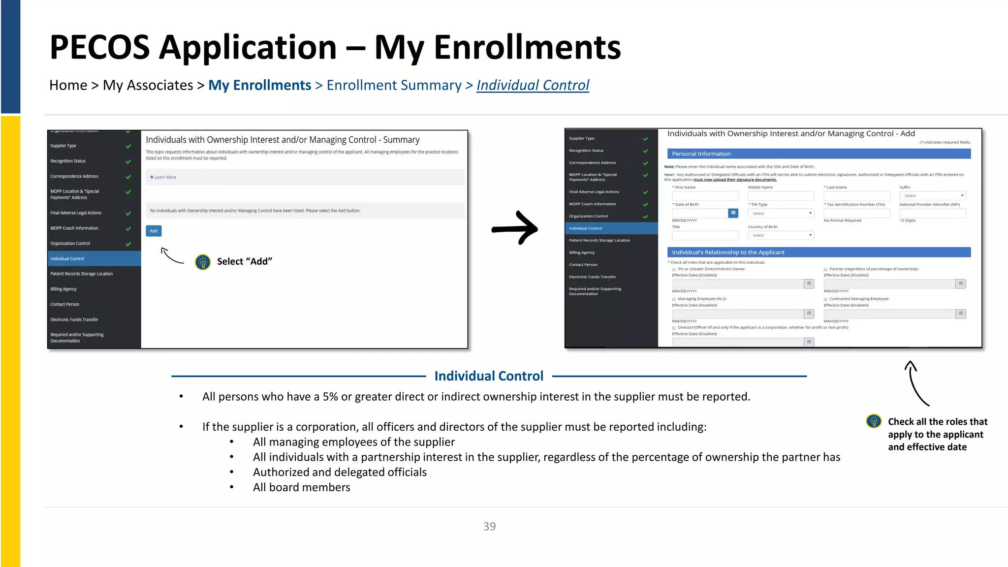Screen dimensions: 1008x567
Task: Click the Managing Employee (W-2) effective date field
Action: (x=738, y=314)
